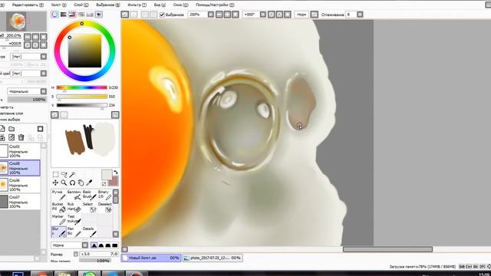Open the Помощь/Настройки menu
Viewport: 491px width, 276px height.
point(215,5)
